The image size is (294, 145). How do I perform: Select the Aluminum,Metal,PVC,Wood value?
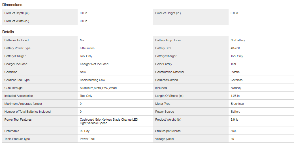(98, 88)
